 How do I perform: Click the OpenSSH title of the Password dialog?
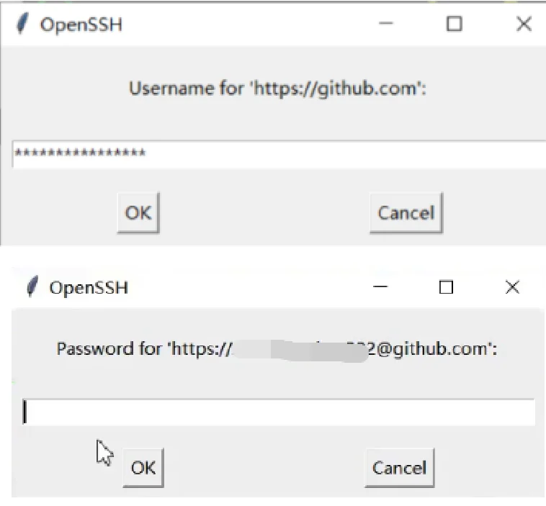[x=89, y=288]
